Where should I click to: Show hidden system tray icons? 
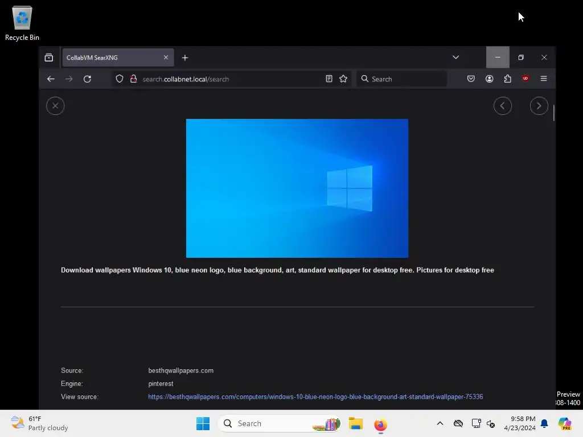[x=440, y=423]
